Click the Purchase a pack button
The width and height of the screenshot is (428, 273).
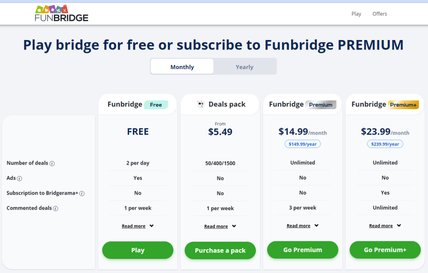(220, 250)
